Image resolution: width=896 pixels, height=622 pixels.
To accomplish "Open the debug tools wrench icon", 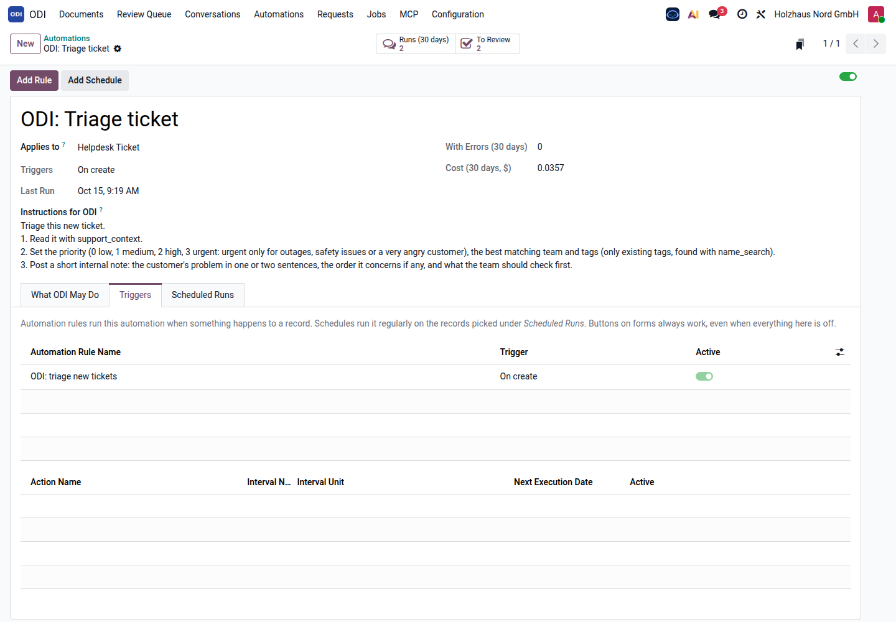I will click(760, 14).
